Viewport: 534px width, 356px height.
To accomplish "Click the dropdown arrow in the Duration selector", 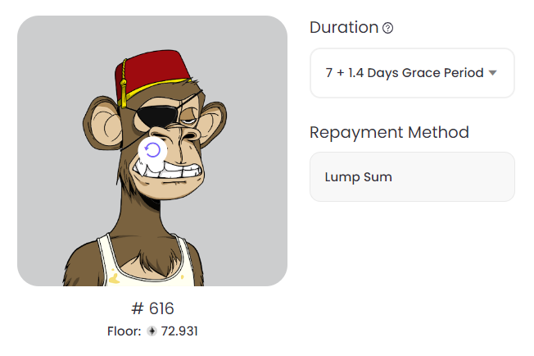I will [x=493, y=72].
